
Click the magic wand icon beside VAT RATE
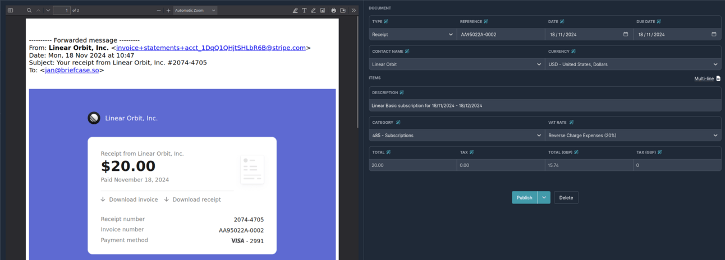[571, 122]
